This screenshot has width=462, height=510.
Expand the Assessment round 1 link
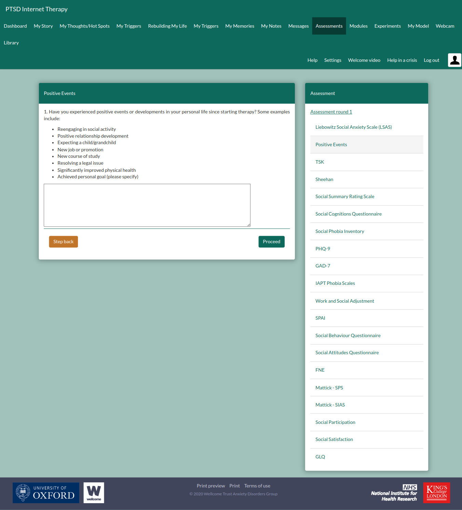331,112
